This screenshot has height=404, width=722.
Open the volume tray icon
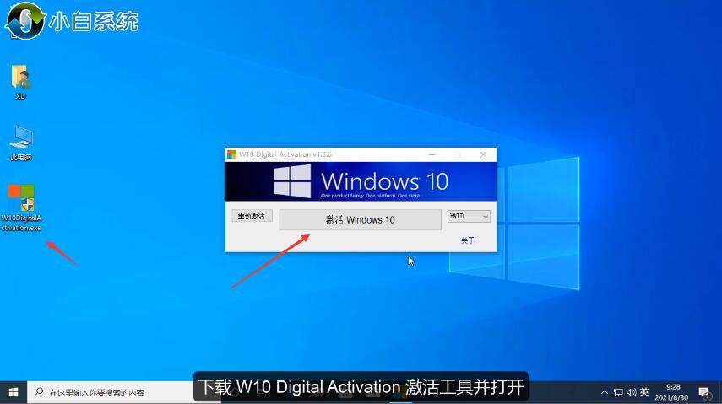pyautogui.click(x=632, y=392)
